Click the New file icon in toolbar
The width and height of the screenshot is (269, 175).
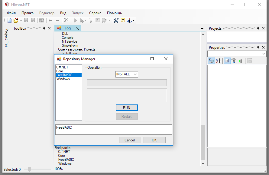(9, 20)
